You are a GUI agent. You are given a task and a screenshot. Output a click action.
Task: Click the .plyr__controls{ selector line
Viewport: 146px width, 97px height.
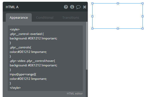pyautogui.click(x=20, y=47)
